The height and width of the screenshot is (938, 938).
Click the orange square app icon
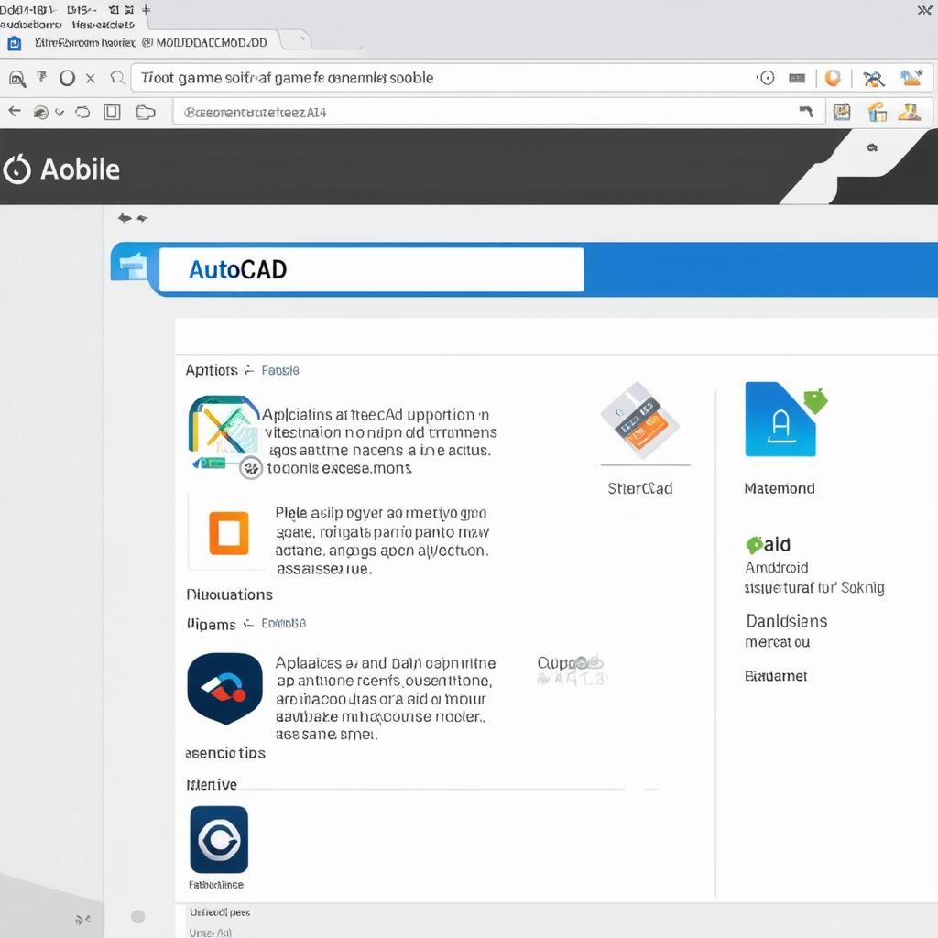228,533
